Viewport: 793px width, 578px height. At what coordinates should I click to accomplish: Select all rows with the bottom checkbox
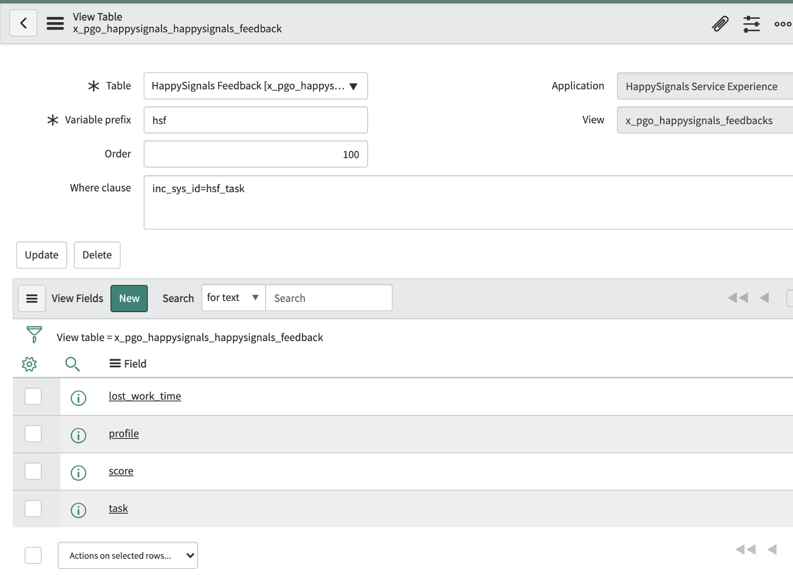[x=33, y=555]
